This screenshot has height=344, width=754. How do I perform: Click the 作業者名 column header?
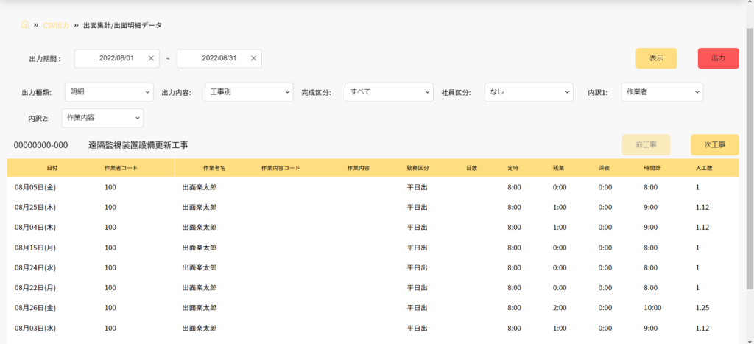214,169
